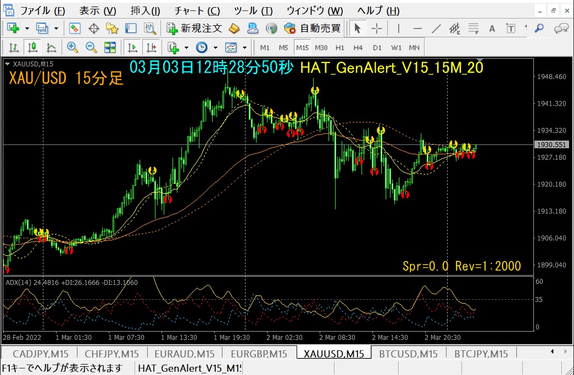
Task: Click the templates icon
Action: tap(231, 48)
